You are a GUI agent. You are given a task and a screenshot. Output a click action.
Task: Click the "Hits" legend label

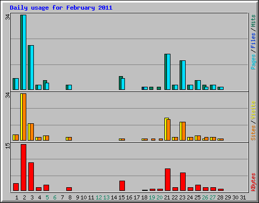pyautogui.click(x=253, y=21)
